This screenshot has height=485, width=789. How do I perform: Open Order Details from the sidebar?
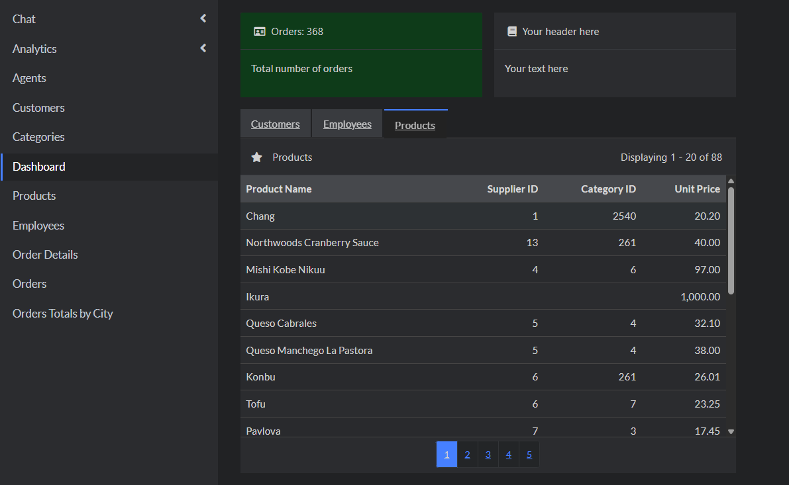point(44,254)
